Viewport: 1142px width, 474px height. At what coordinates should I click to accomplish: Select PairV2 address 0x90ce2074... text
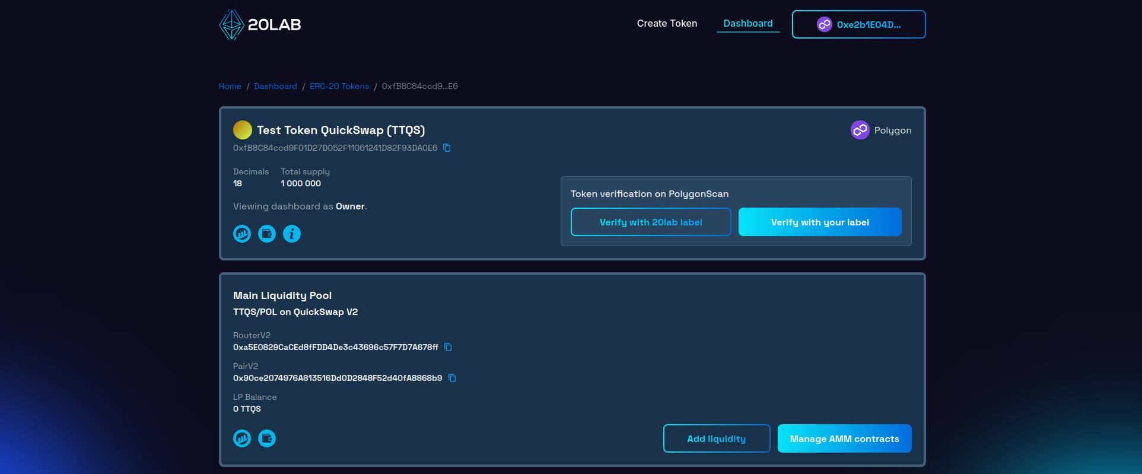coord(338,378)
